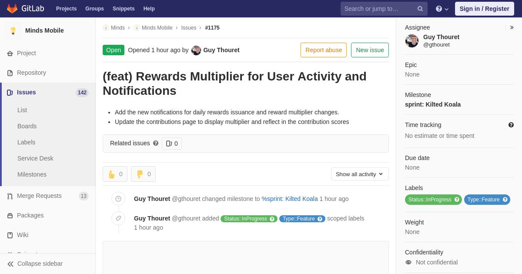Click the Minds breadcrumb link
Viewport: 522px width, 274px height.
118,28
